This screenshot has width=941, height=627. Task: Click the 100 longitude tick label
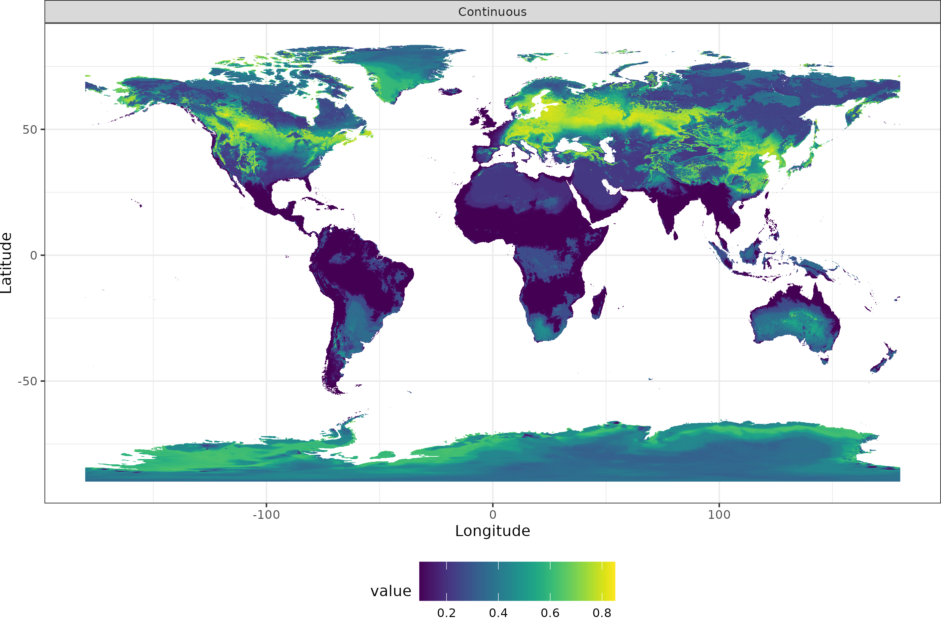(719, 515)
